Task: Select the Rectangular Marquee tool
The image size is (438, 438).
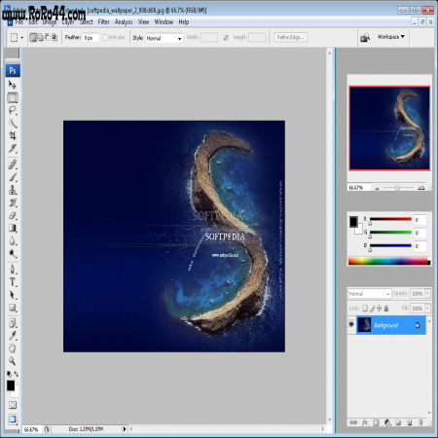Action: click(x=13, y=97)
